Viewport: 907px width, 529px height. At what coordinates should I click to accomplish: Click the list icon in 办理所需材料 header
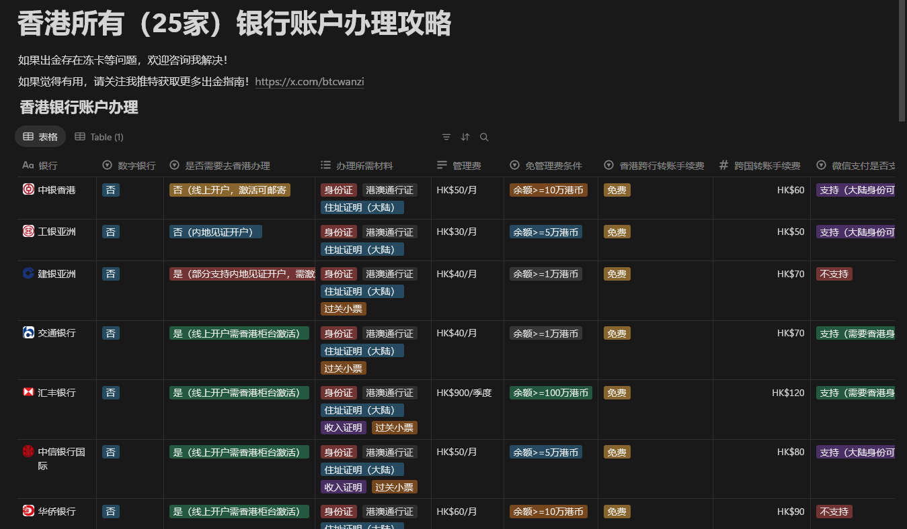(325, 165)
